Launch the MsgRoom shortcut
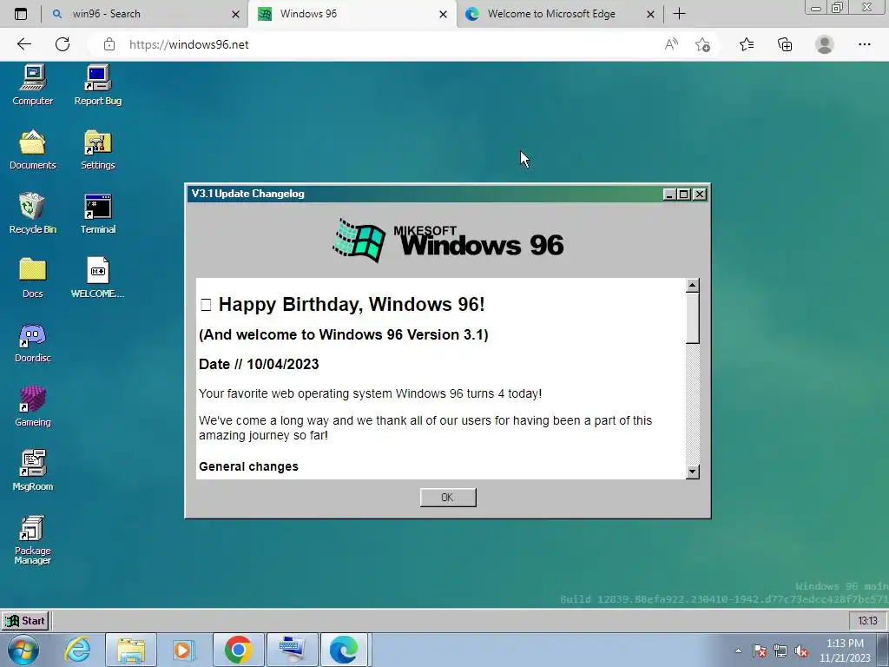 32,471
